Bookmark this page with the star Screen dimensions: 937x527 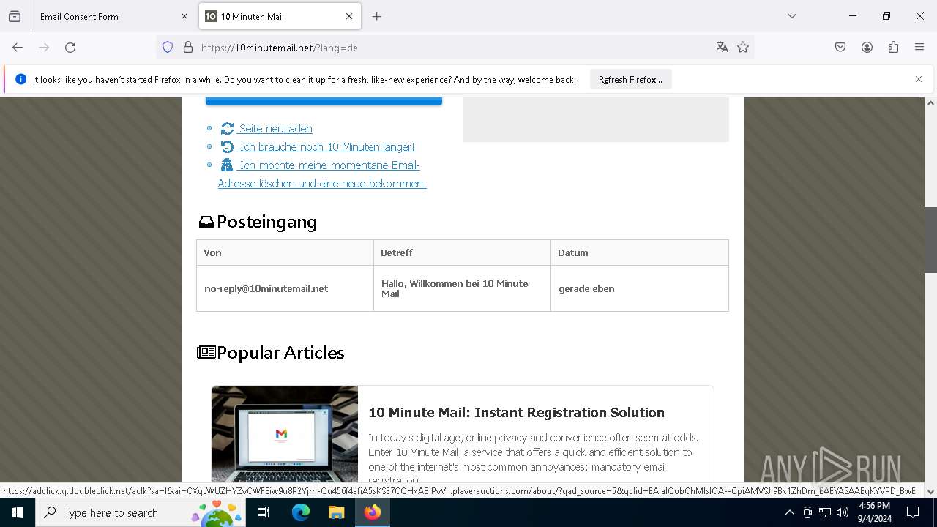[743, 48]
